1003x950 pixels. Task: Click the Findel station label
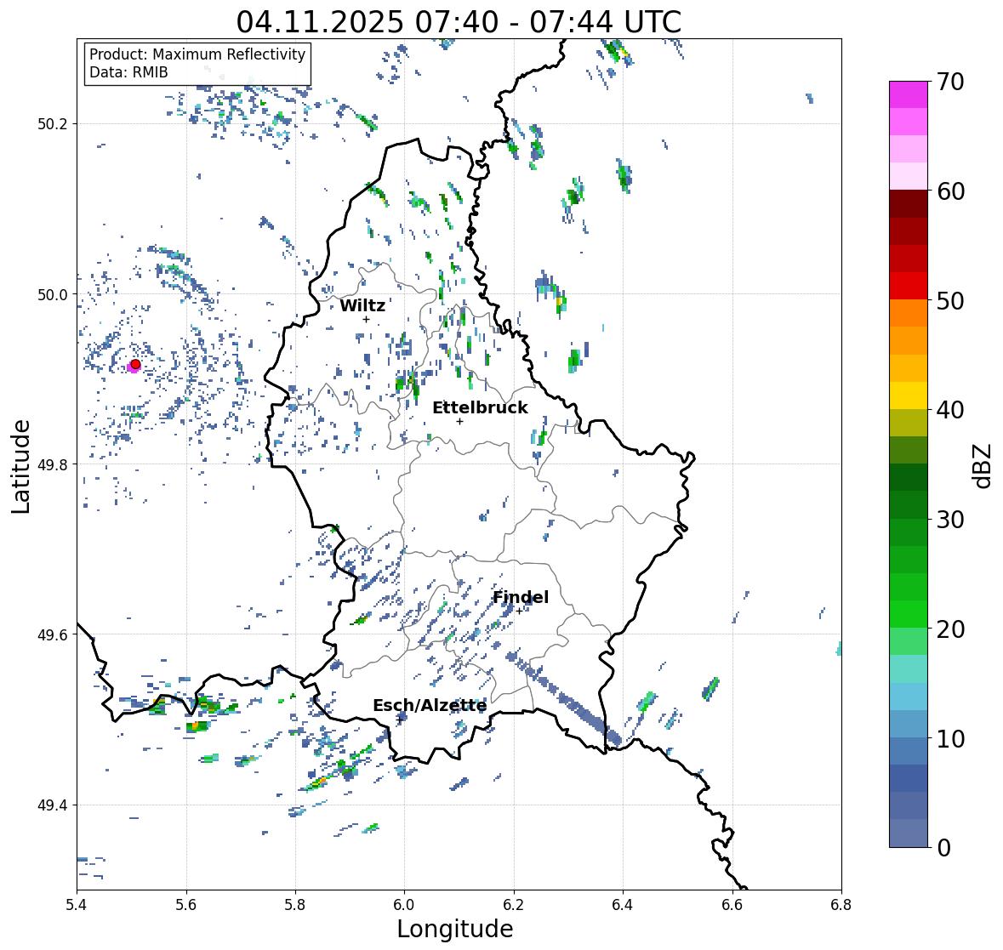(520, 597)
